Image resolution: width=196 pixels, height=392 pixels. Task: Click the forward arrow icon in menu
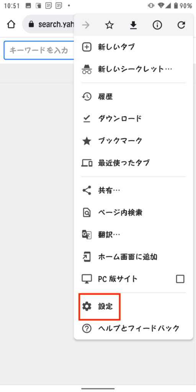(86, 25)
